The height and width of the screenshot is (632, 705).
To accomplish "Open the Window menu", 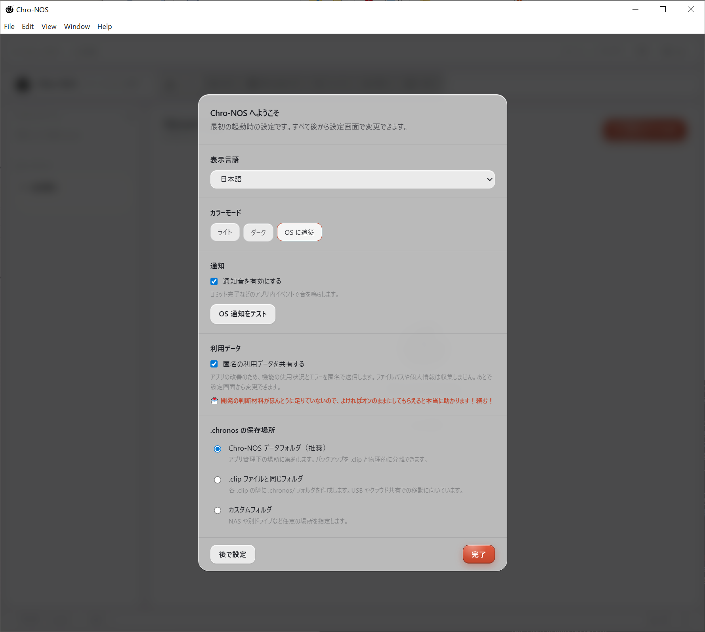I will tap(77, 27).
